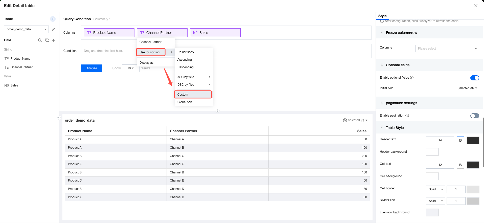Open the Display as menu option

click(147, 63)
